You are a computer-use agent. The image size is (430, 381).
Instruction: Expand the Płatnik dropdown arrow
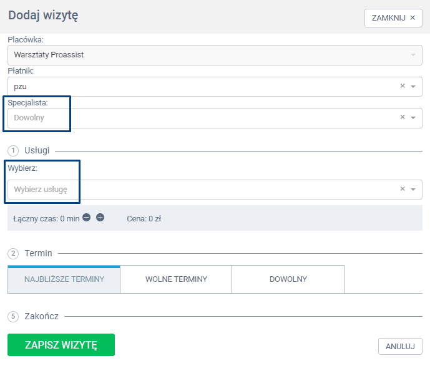point(413,87)
